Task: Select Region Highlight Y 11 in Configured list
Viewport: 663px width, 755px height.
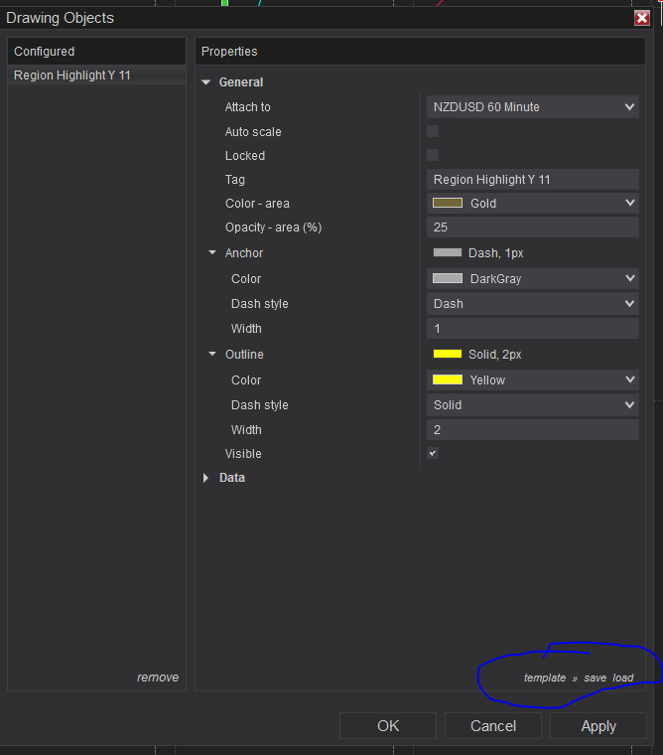Action: point(72,75)
